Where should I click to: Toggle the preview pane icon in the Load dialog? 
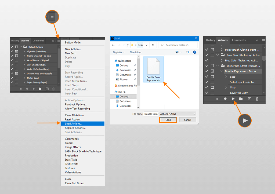(187, 52)
